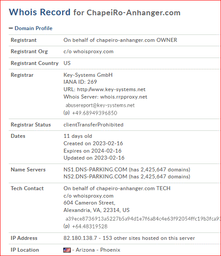Click 'Created on 2023-02-16'
221x256 pixels.
click(x=93, y=143)
